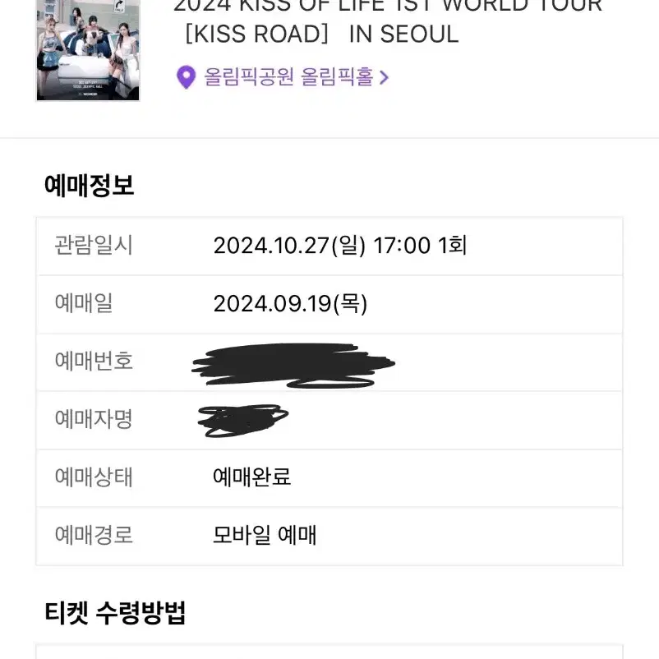Open the 올림픽공원 올림픽홀 venue link

288,77
